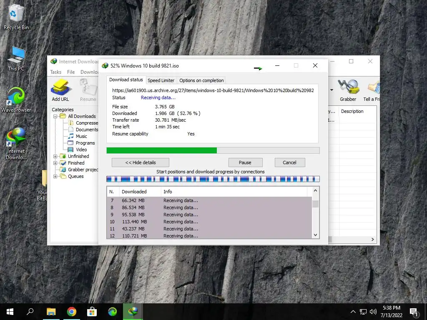The height and width of the screenshot is (320, 427).
Task: Select connection row 11 with 43.237 MB
Action: click(x=209, y=229)
